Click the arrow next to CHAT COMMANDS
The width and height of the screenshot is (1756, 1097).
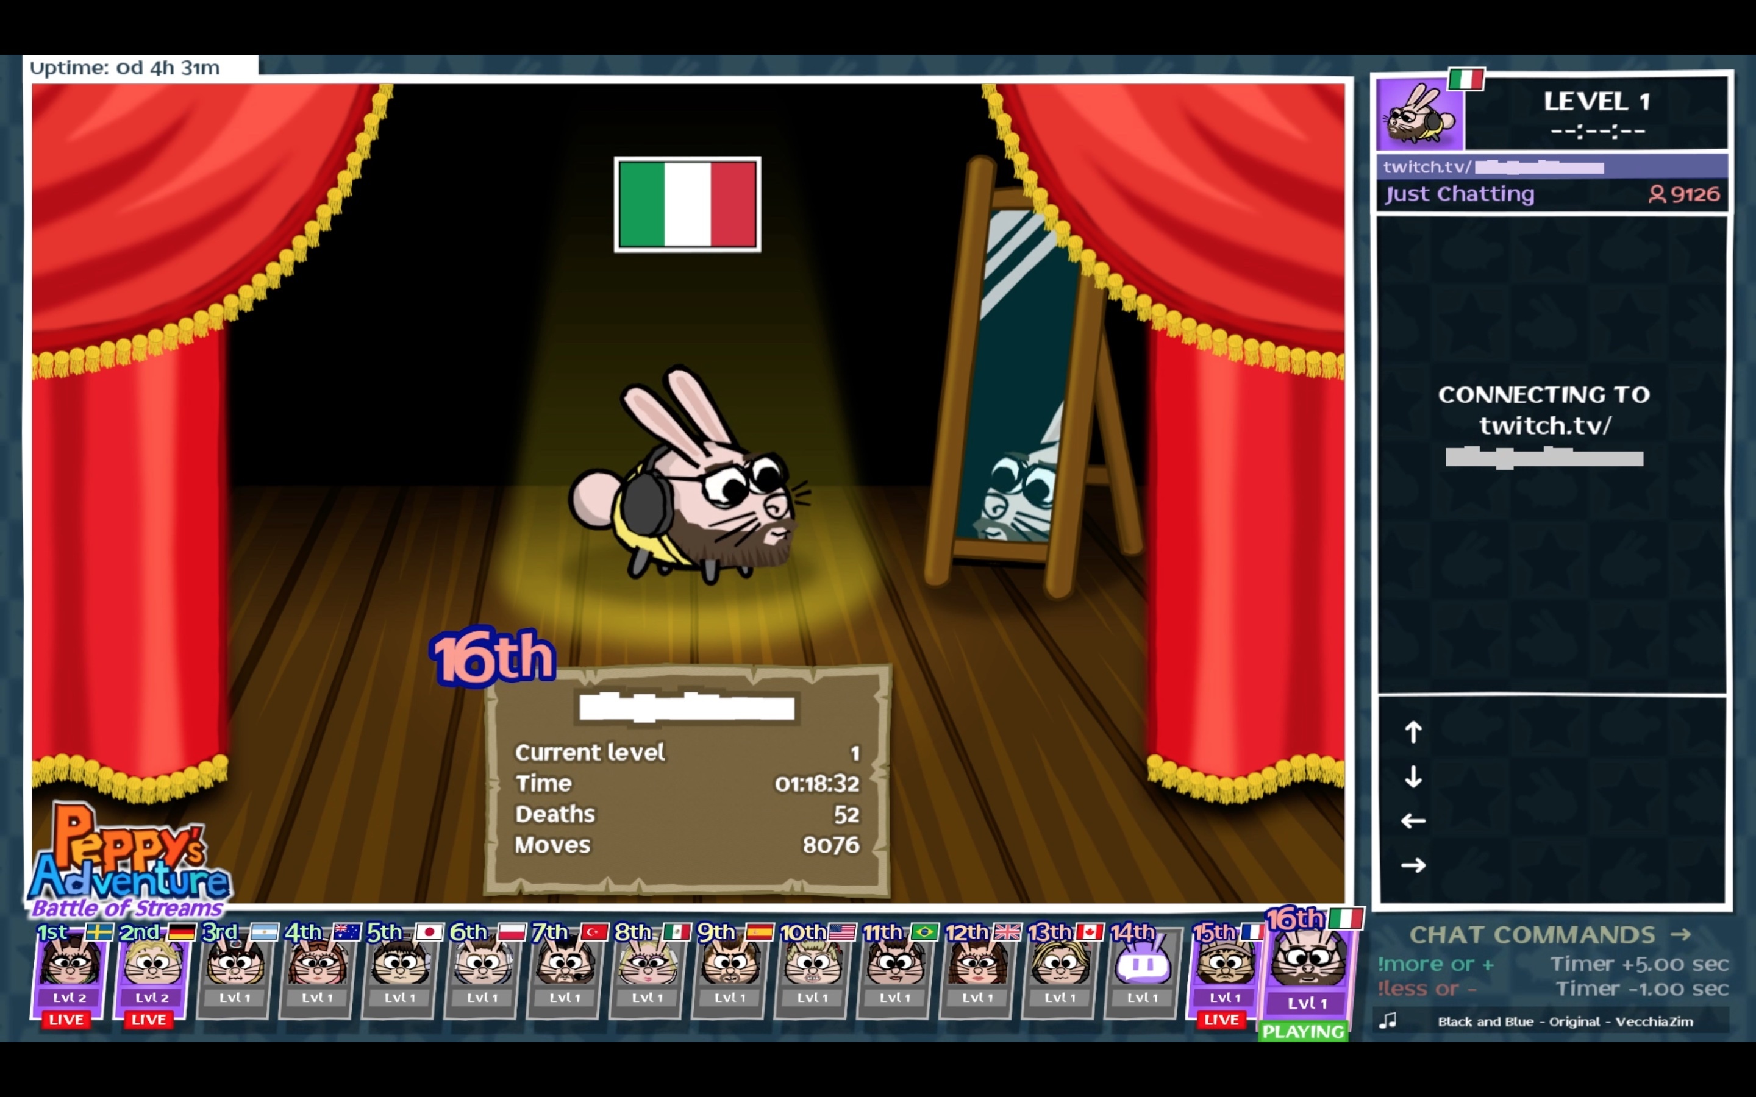coord(1680,934)
